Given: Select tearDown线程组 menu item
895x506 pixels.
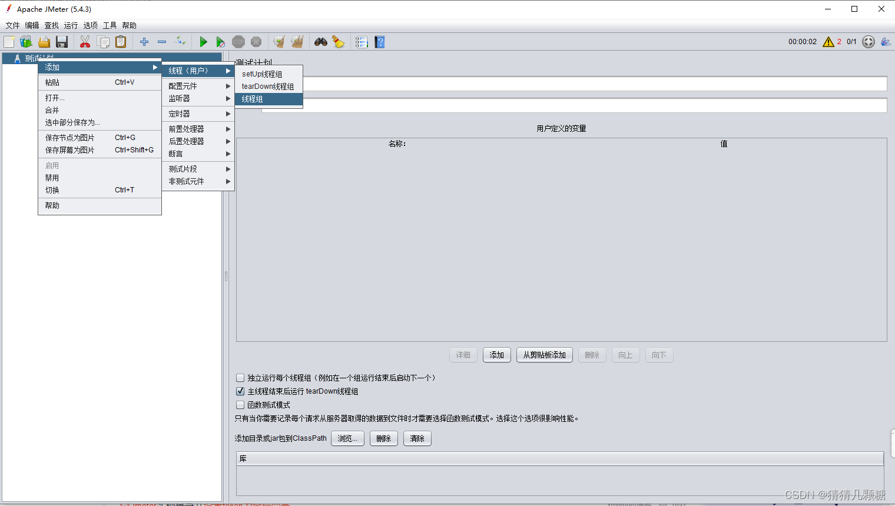Looking at the screenshot, I should click(x=268, y=86).
